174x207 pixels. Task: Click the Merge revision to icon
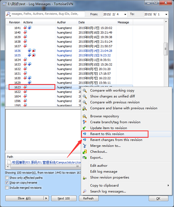click(85, 146)
